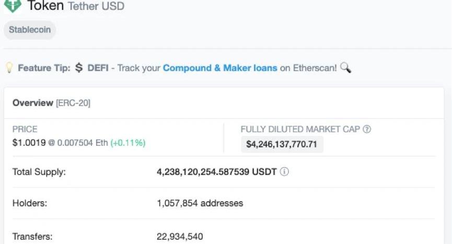The width and height of the screenshot is (452, 244).
Task: Click the +0.11% price change
Action: (x=128, y=143)
